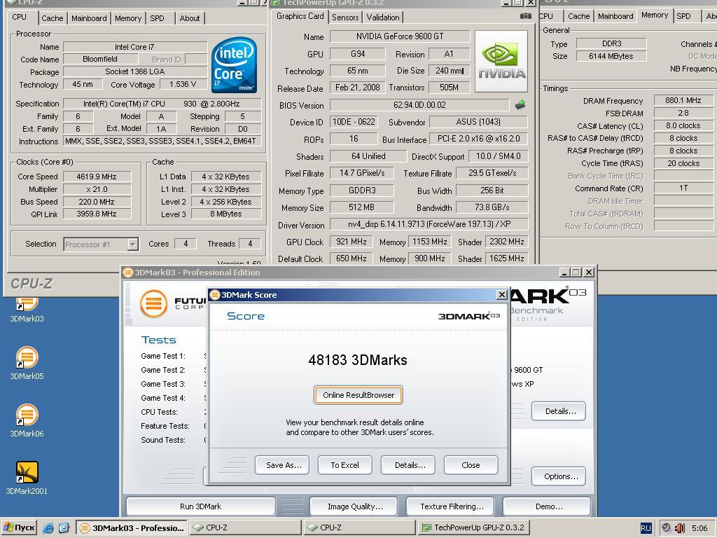717x538 pixels.
Task: Click the 48183 3DMarks score text
Action: 358,360
